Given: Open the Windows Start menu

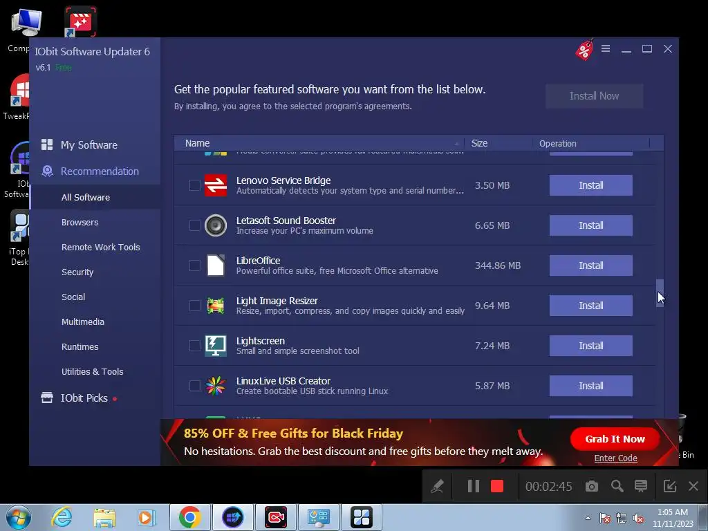Looking at the screenshot, I should (x=18, y=517).
